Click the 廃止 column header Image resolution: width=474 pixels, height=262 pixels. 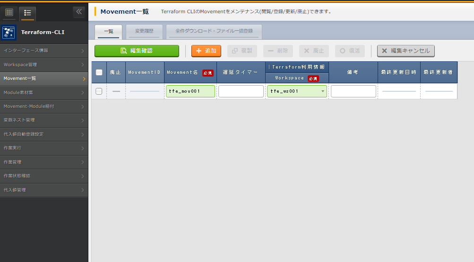pos(115,72)
